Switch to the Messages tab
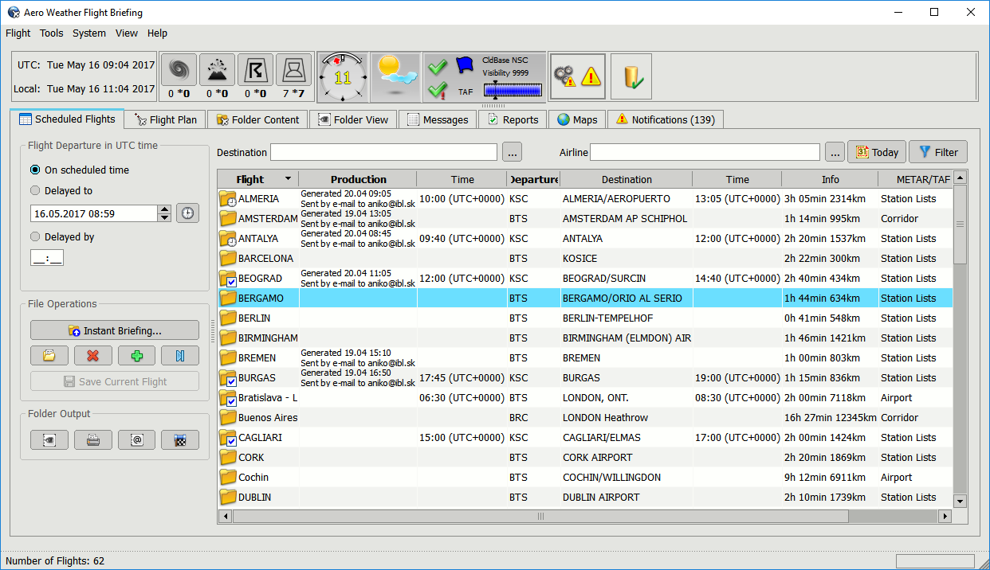 pos(438,120)
